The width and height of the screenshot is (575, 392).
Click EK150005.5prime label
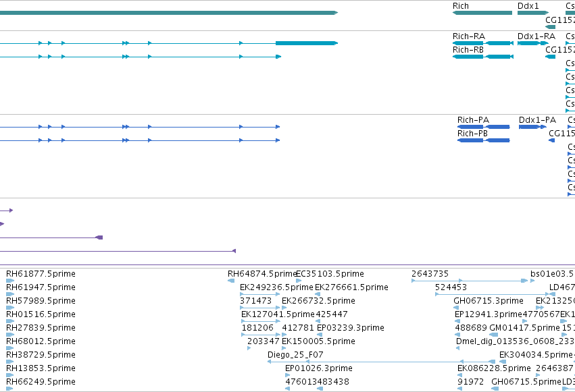pyautogui.click(x=318, y=341)
